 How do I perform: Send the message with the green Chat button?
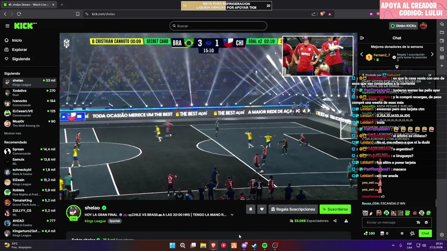pyautogui.click(x=425, y=234)
